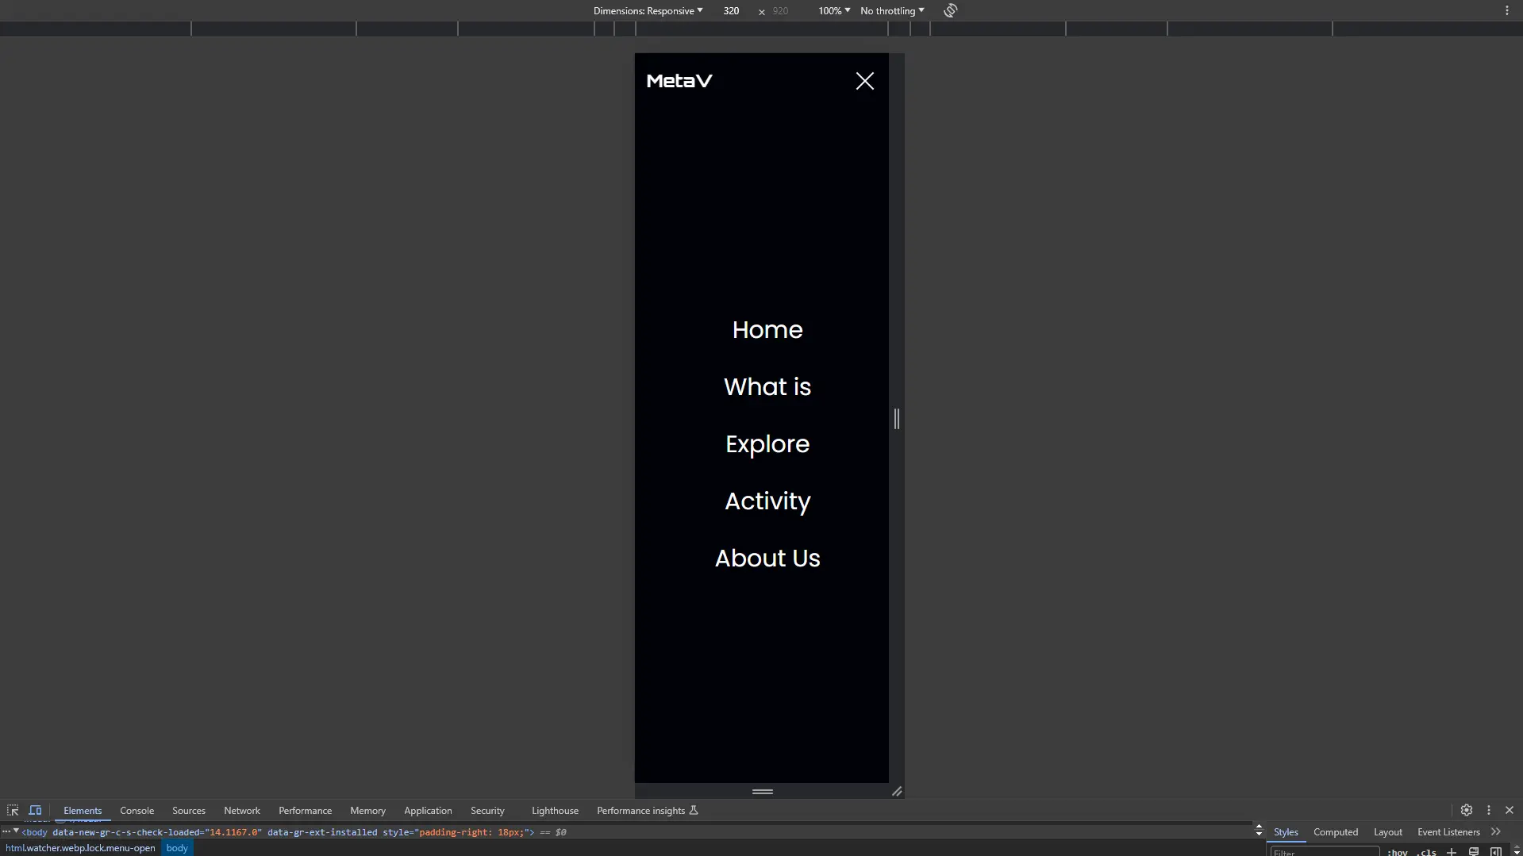Click the MetaV logo
The height and width of the screenshot is (856, 1523).
tap(679, 81)
